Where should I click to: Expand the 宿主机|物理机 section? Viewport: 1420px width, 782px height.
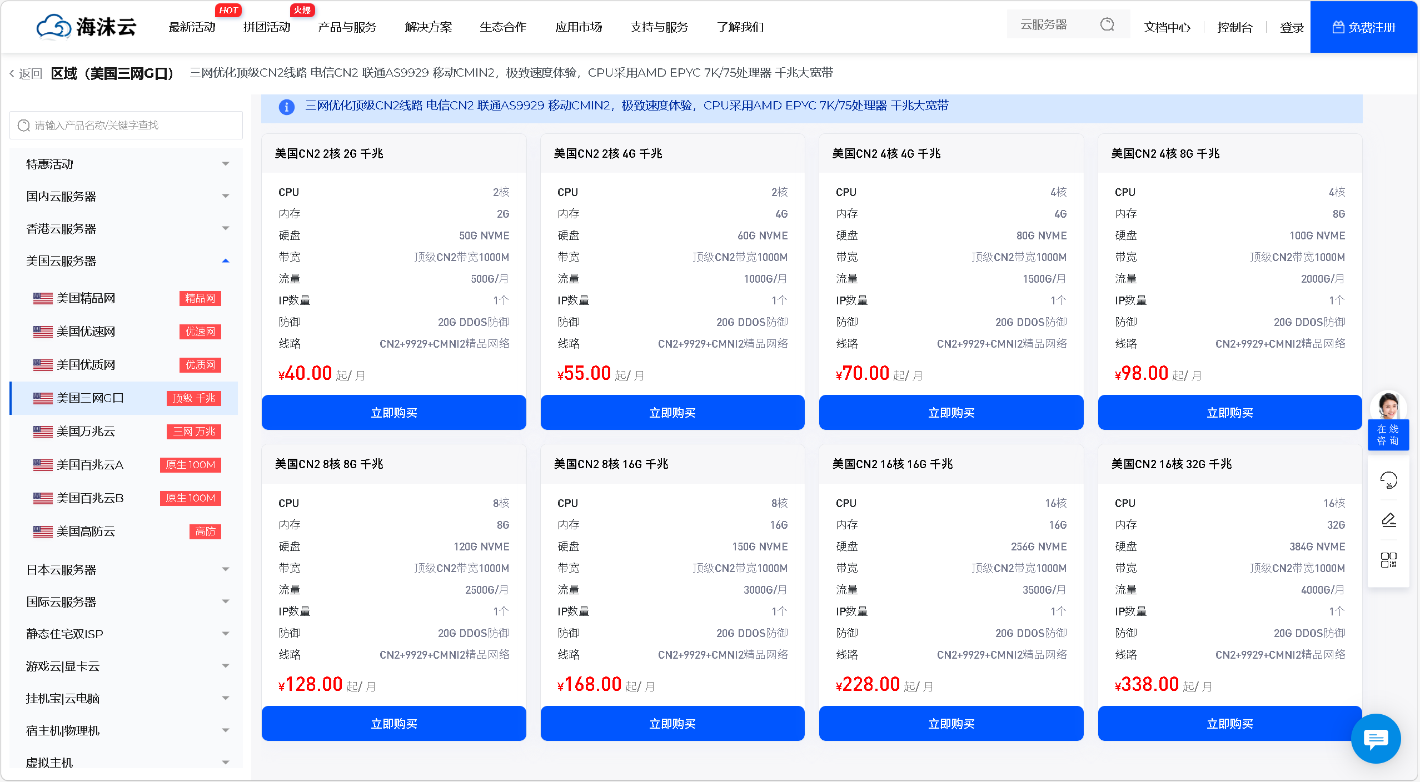(x=126, y=730)
